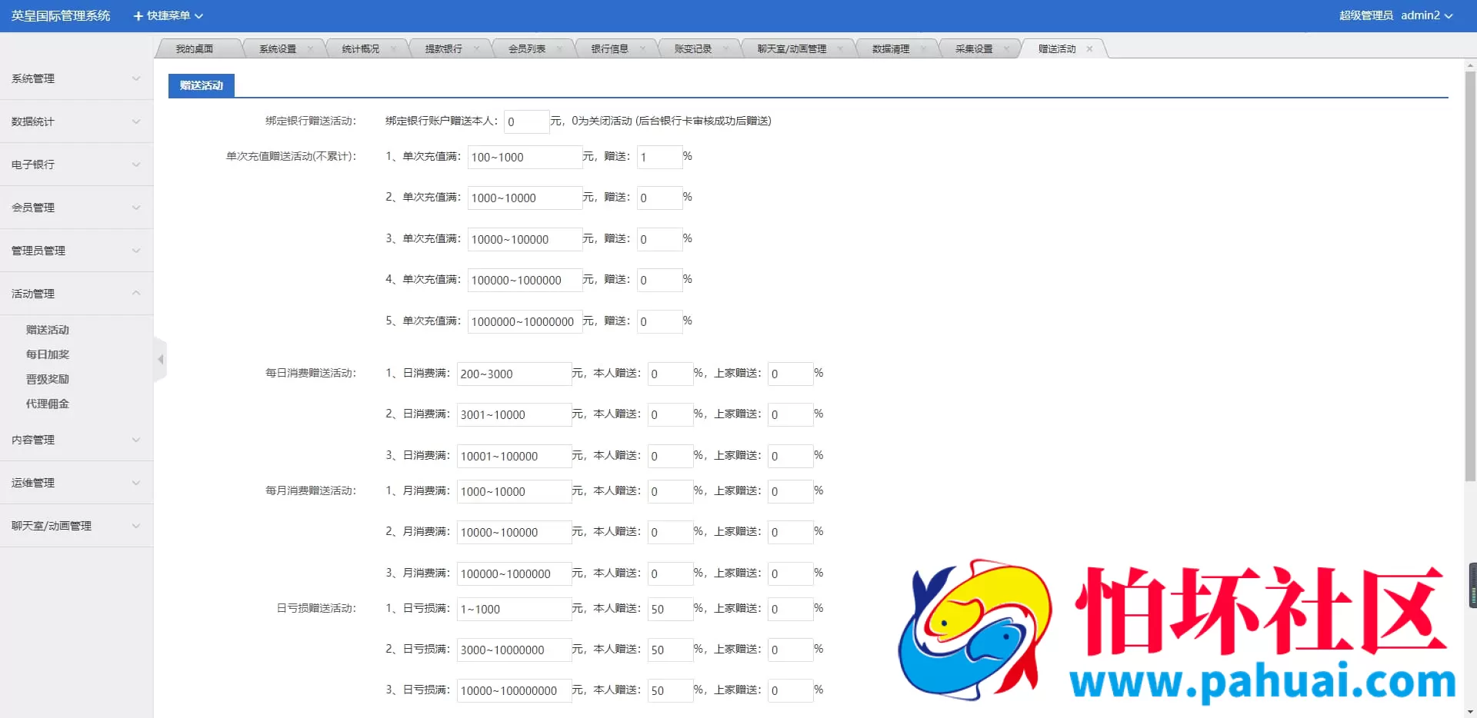1477x718 pixels.
Task: Select the 每日加奖 menu item
Action: coord(47,354)
